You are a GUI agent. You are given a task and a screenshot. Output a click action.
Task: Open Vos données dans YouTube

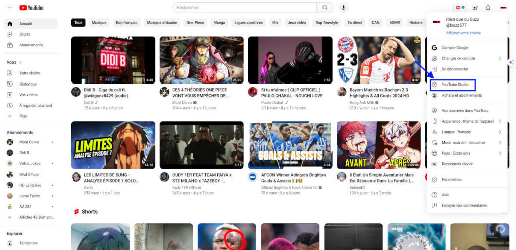pyautogui.click(x=467, y=111)
